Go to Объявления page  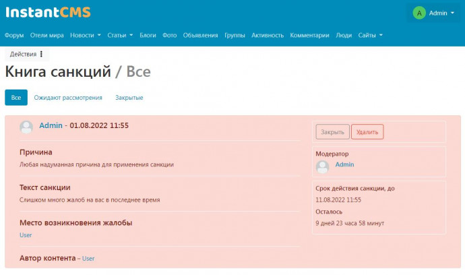[200, 35]
